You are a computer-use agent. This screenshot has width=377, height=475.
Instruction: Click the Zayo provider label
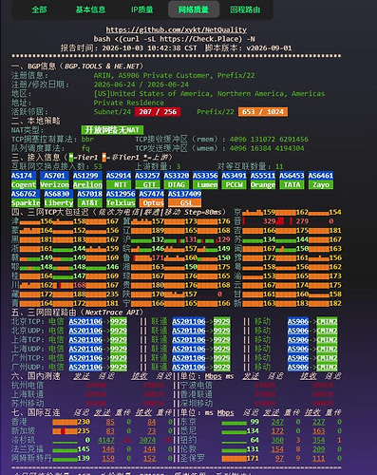coord(321,184)
